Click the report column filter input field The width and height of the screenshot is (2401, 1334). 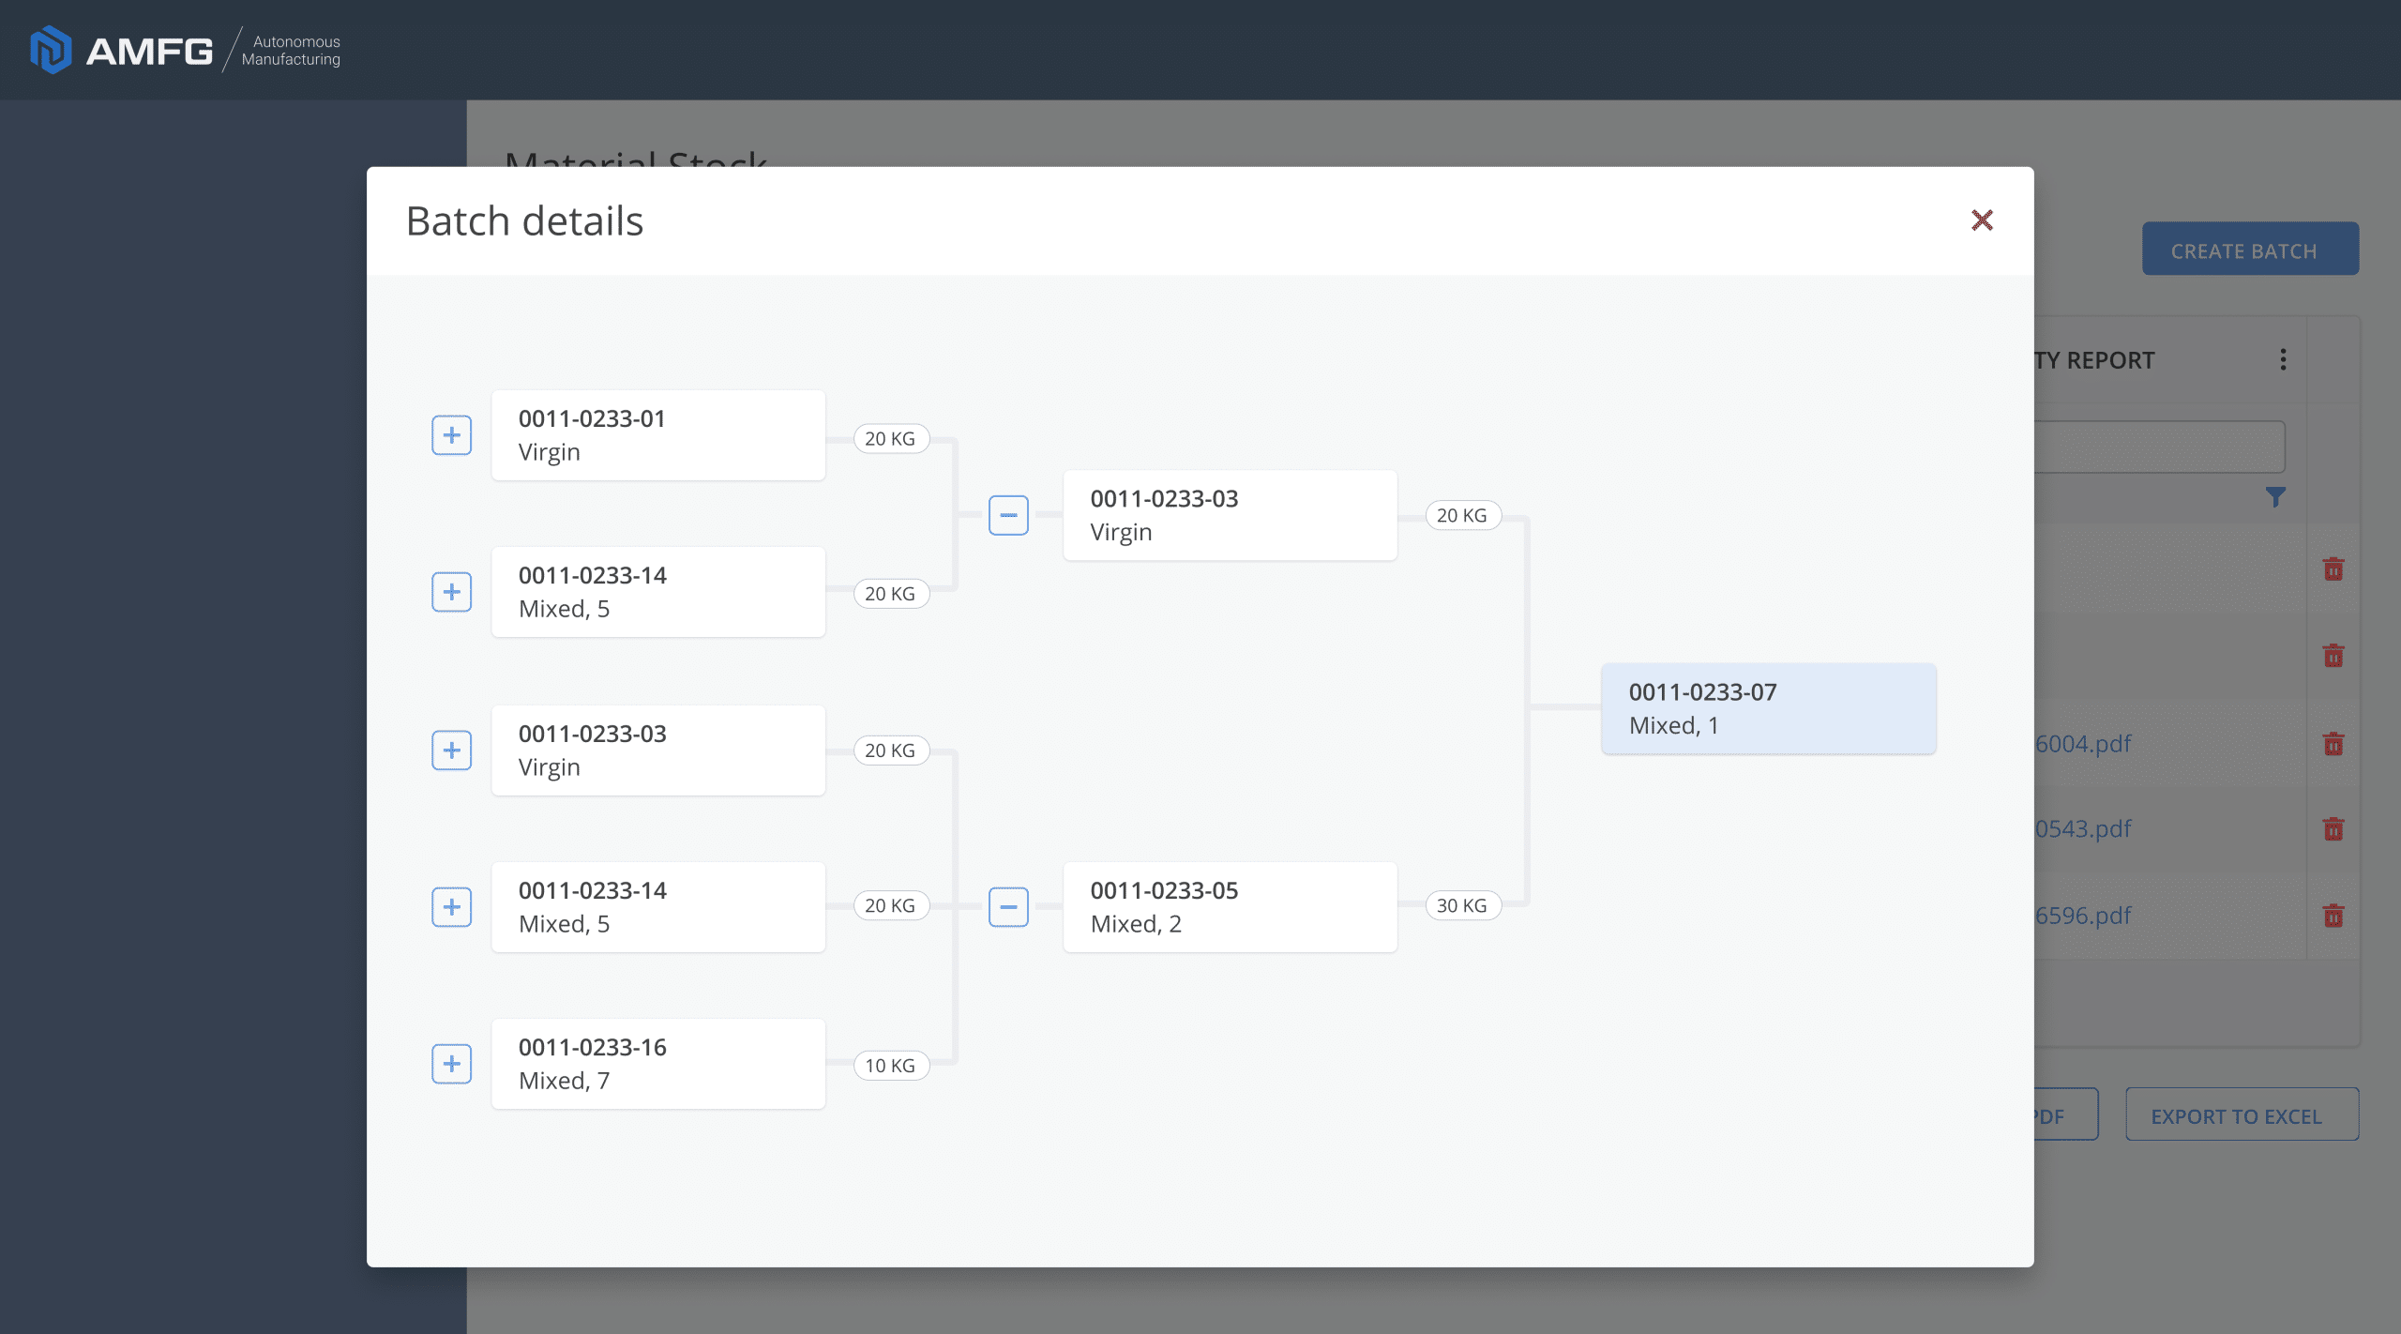click(x=2159, y=447)
